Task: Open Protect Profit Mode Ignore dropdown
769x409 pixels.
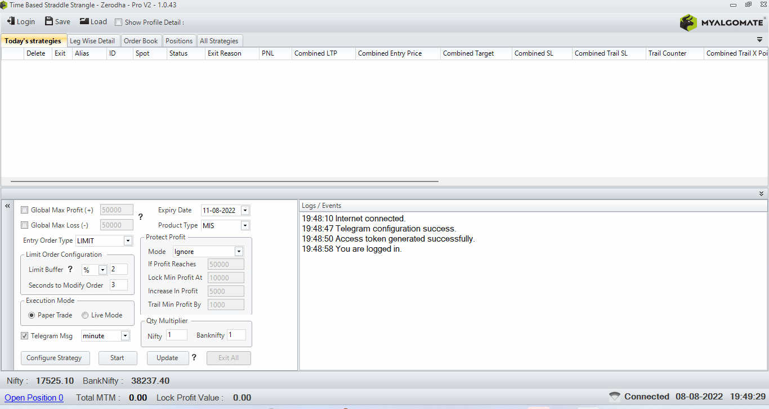Action: (239, 252)
